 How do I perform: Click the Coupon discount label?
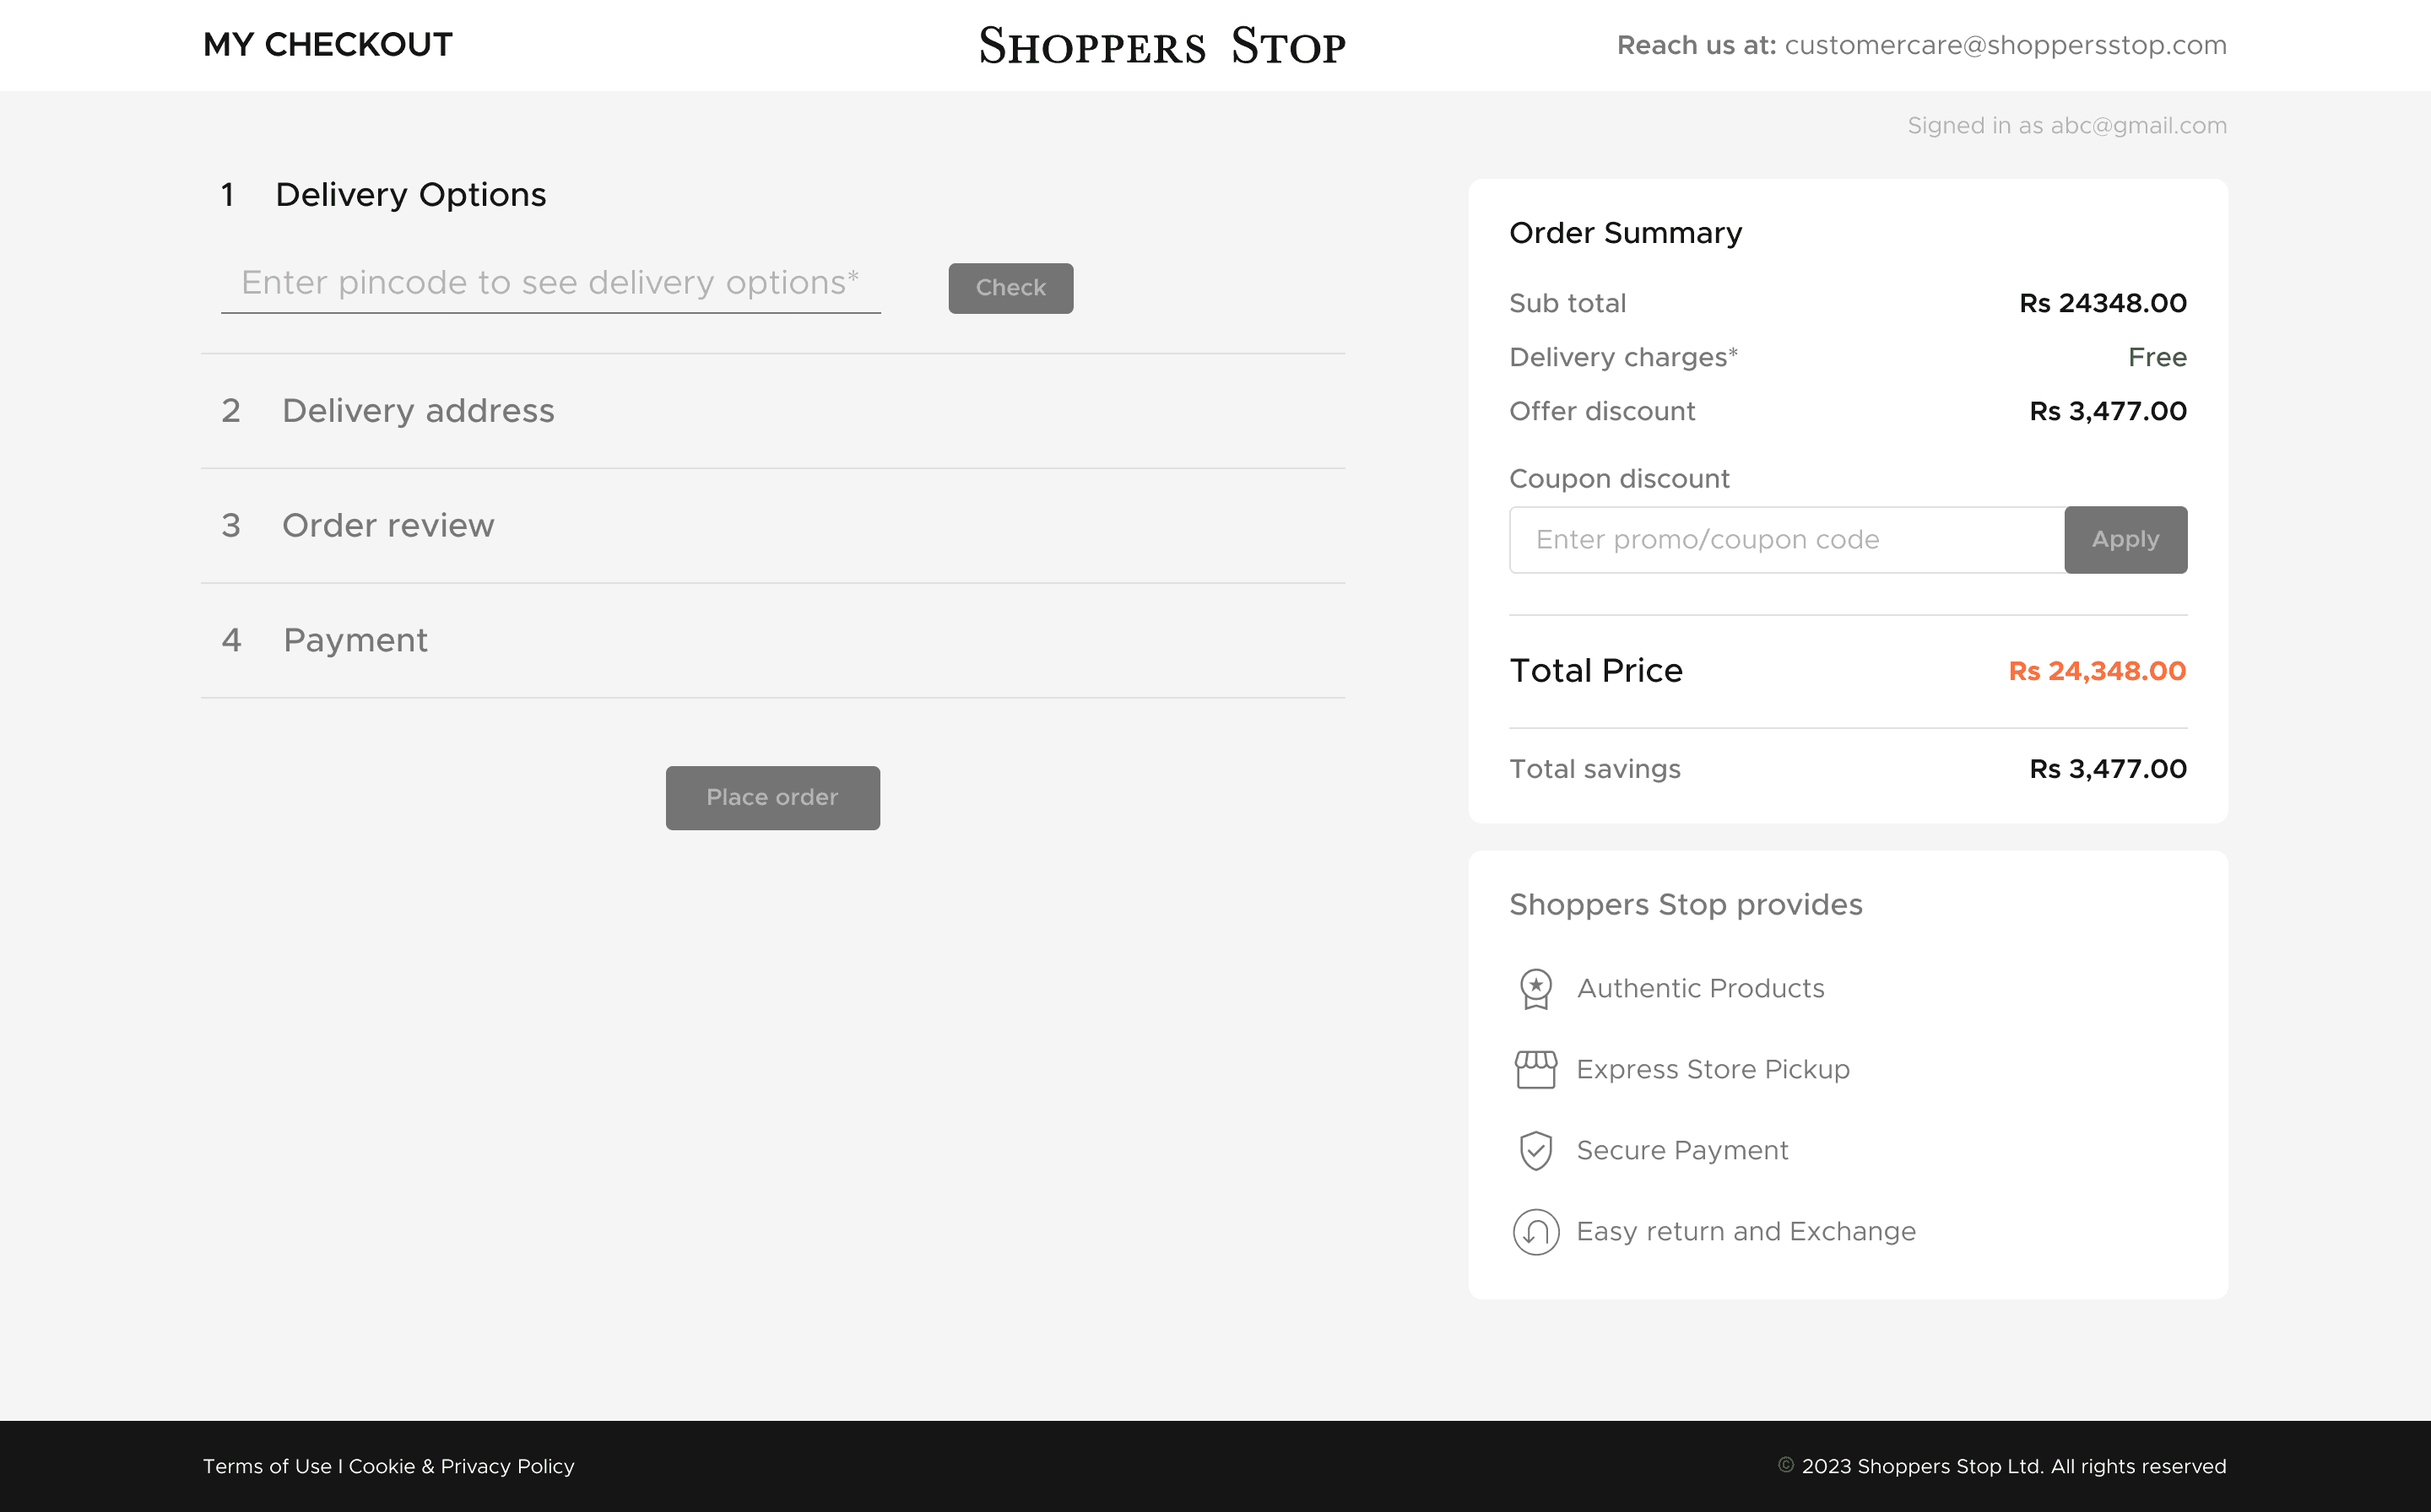click(1620, 479)
